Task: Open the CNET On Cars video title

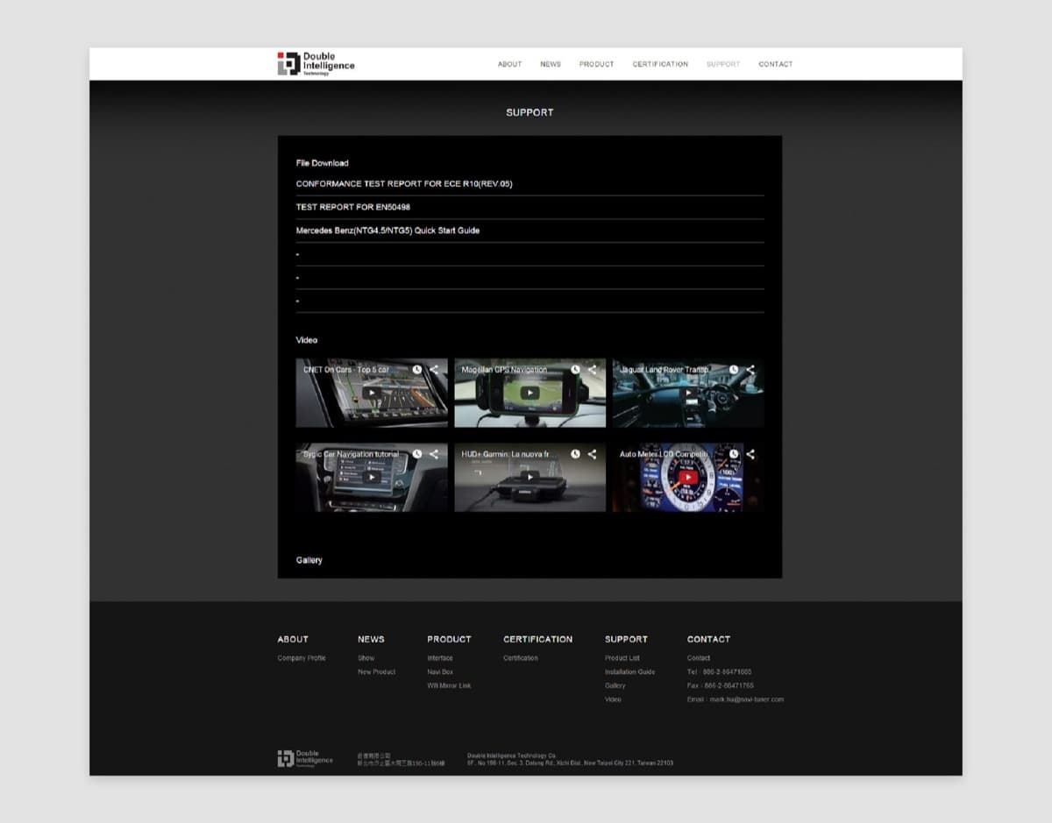Action: pos(346,370)
